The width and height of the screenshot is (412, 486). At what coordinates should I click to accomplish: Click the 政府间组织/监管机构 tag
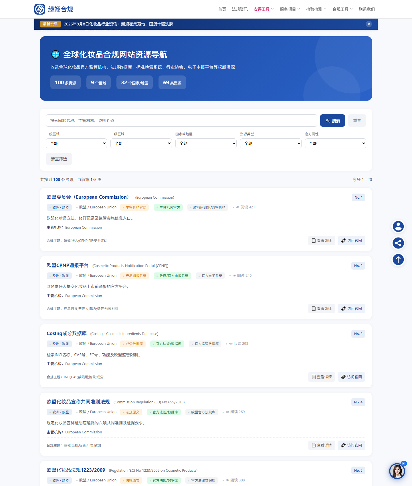[208, 208]
